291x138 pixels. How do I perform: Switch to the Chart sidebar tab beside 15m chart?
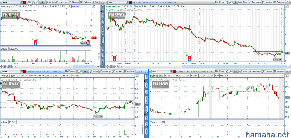click(146, 110)
